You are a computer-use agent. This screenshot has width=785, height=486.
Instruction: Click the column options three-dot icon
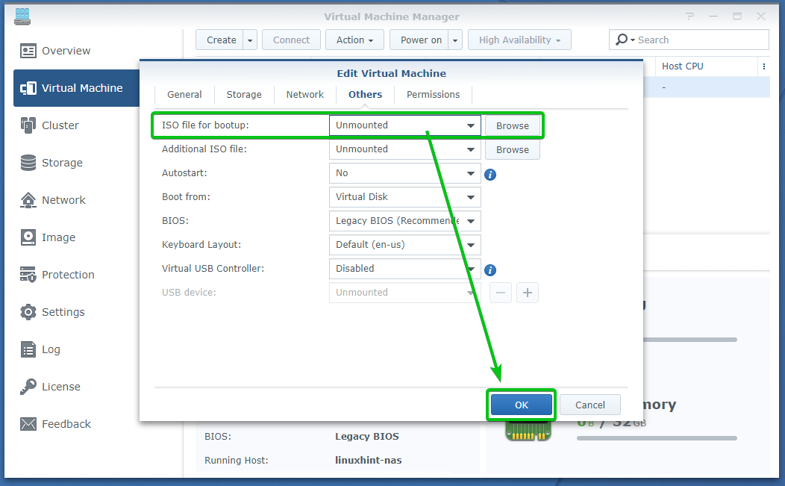pos(764,66)
